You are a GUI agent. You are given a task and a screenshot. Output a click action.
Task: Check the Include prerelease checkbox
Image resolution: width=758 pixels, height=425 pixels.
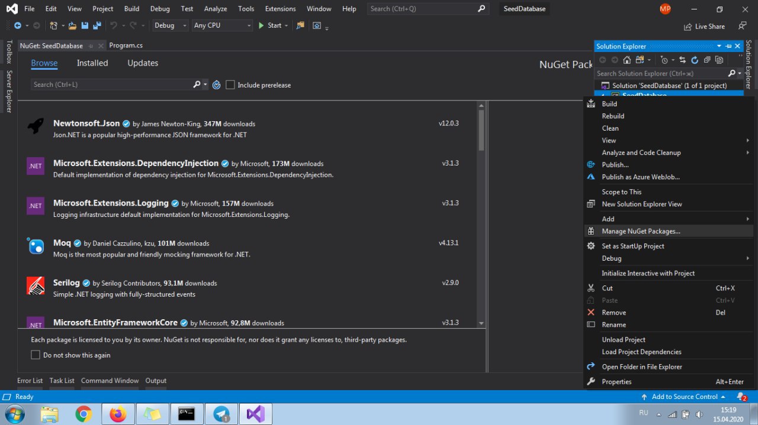tap(230, 85)
